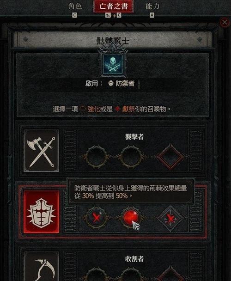Switch to the 能力 tab
The width and height of the screenshot is (231, 281).
pos(152,6)
